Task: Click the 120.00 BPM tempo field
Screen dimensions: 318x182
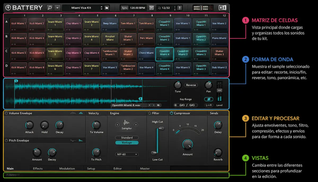Action: tap(138, 8)
